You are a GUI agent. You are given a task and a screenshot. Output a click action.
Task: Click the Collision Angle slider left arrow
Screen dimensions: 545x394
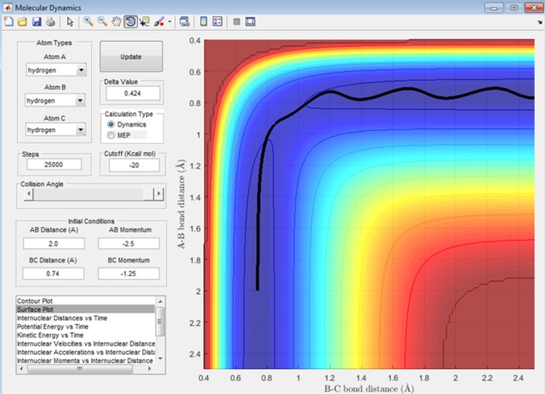pyautogui.click(x=29, y=194)
